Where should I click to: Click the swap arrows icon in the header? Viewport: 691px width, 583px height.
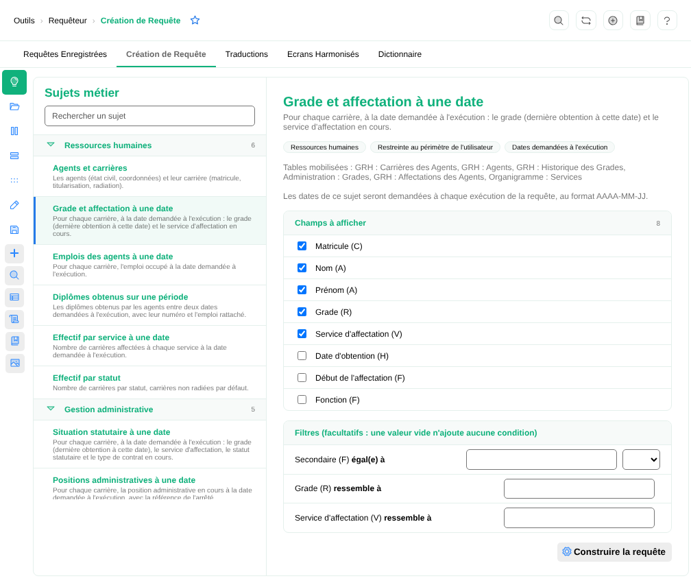(585, 21)
